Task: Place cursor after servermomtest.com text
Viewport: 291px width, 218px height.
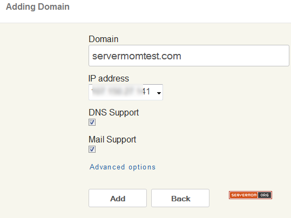Action: tap(181, 56)
